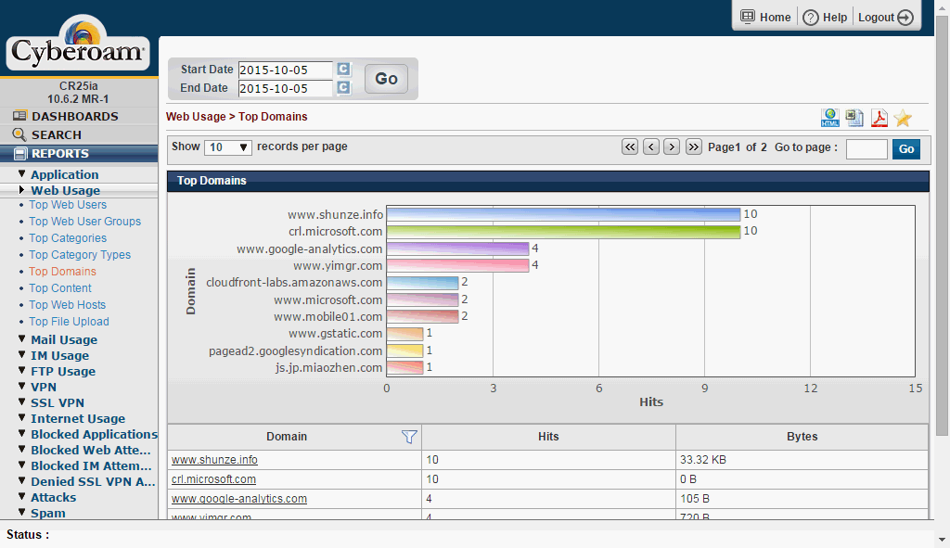This screenshot has height=548, width=950.
Task: Click Bytes column header
Action: click(802, 437)
